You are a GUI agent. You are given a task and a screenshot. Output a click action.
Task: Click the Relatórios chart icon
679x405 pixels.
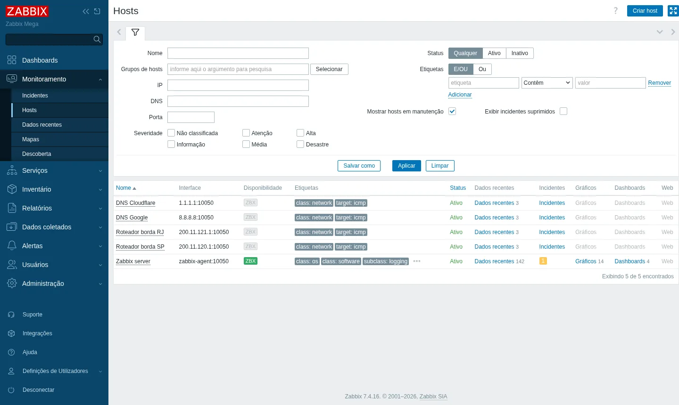click(x=12, y=208)
